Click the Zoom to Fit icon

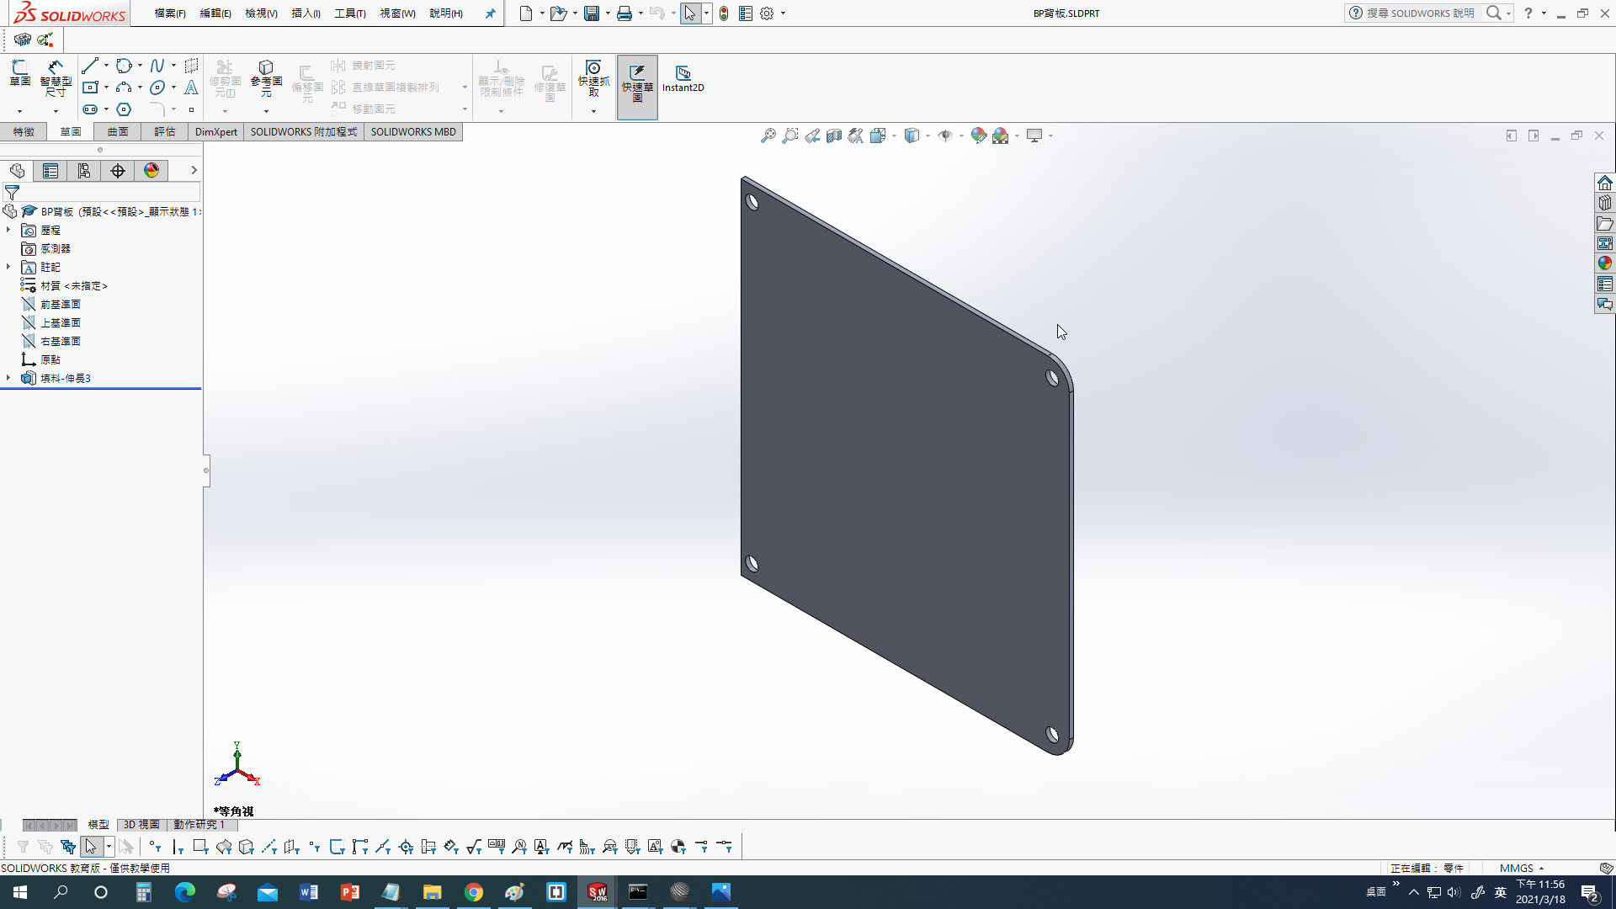(x=768, y=136)
